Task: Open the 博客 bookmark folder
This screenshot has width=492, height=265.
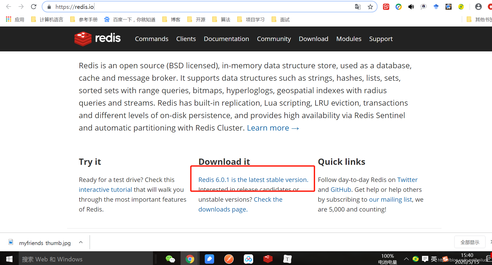Action: click(171, 19)
